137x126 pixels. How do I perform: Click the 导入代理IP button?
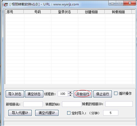[20, 113]
